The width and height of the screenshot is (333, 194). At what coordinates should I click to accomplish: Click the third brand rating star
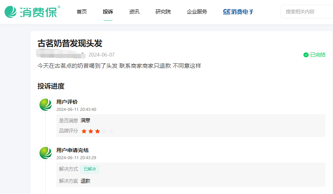(x=97, y=131)
